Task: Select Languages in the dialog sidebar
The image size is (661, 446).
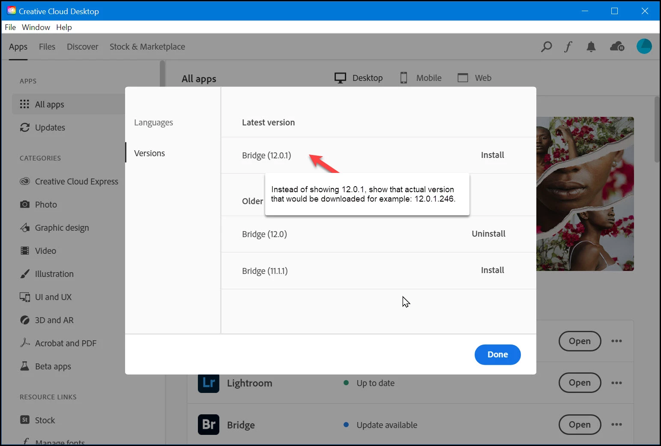Action: [x=153, y=122]
